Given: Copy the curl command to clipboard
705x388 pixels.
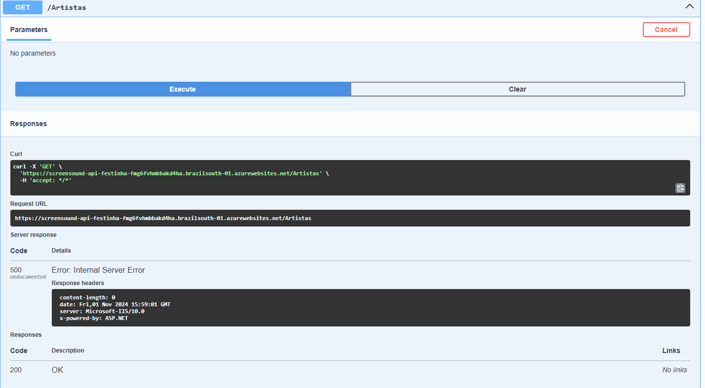Looking at the screenshot, I should (680, 188).
